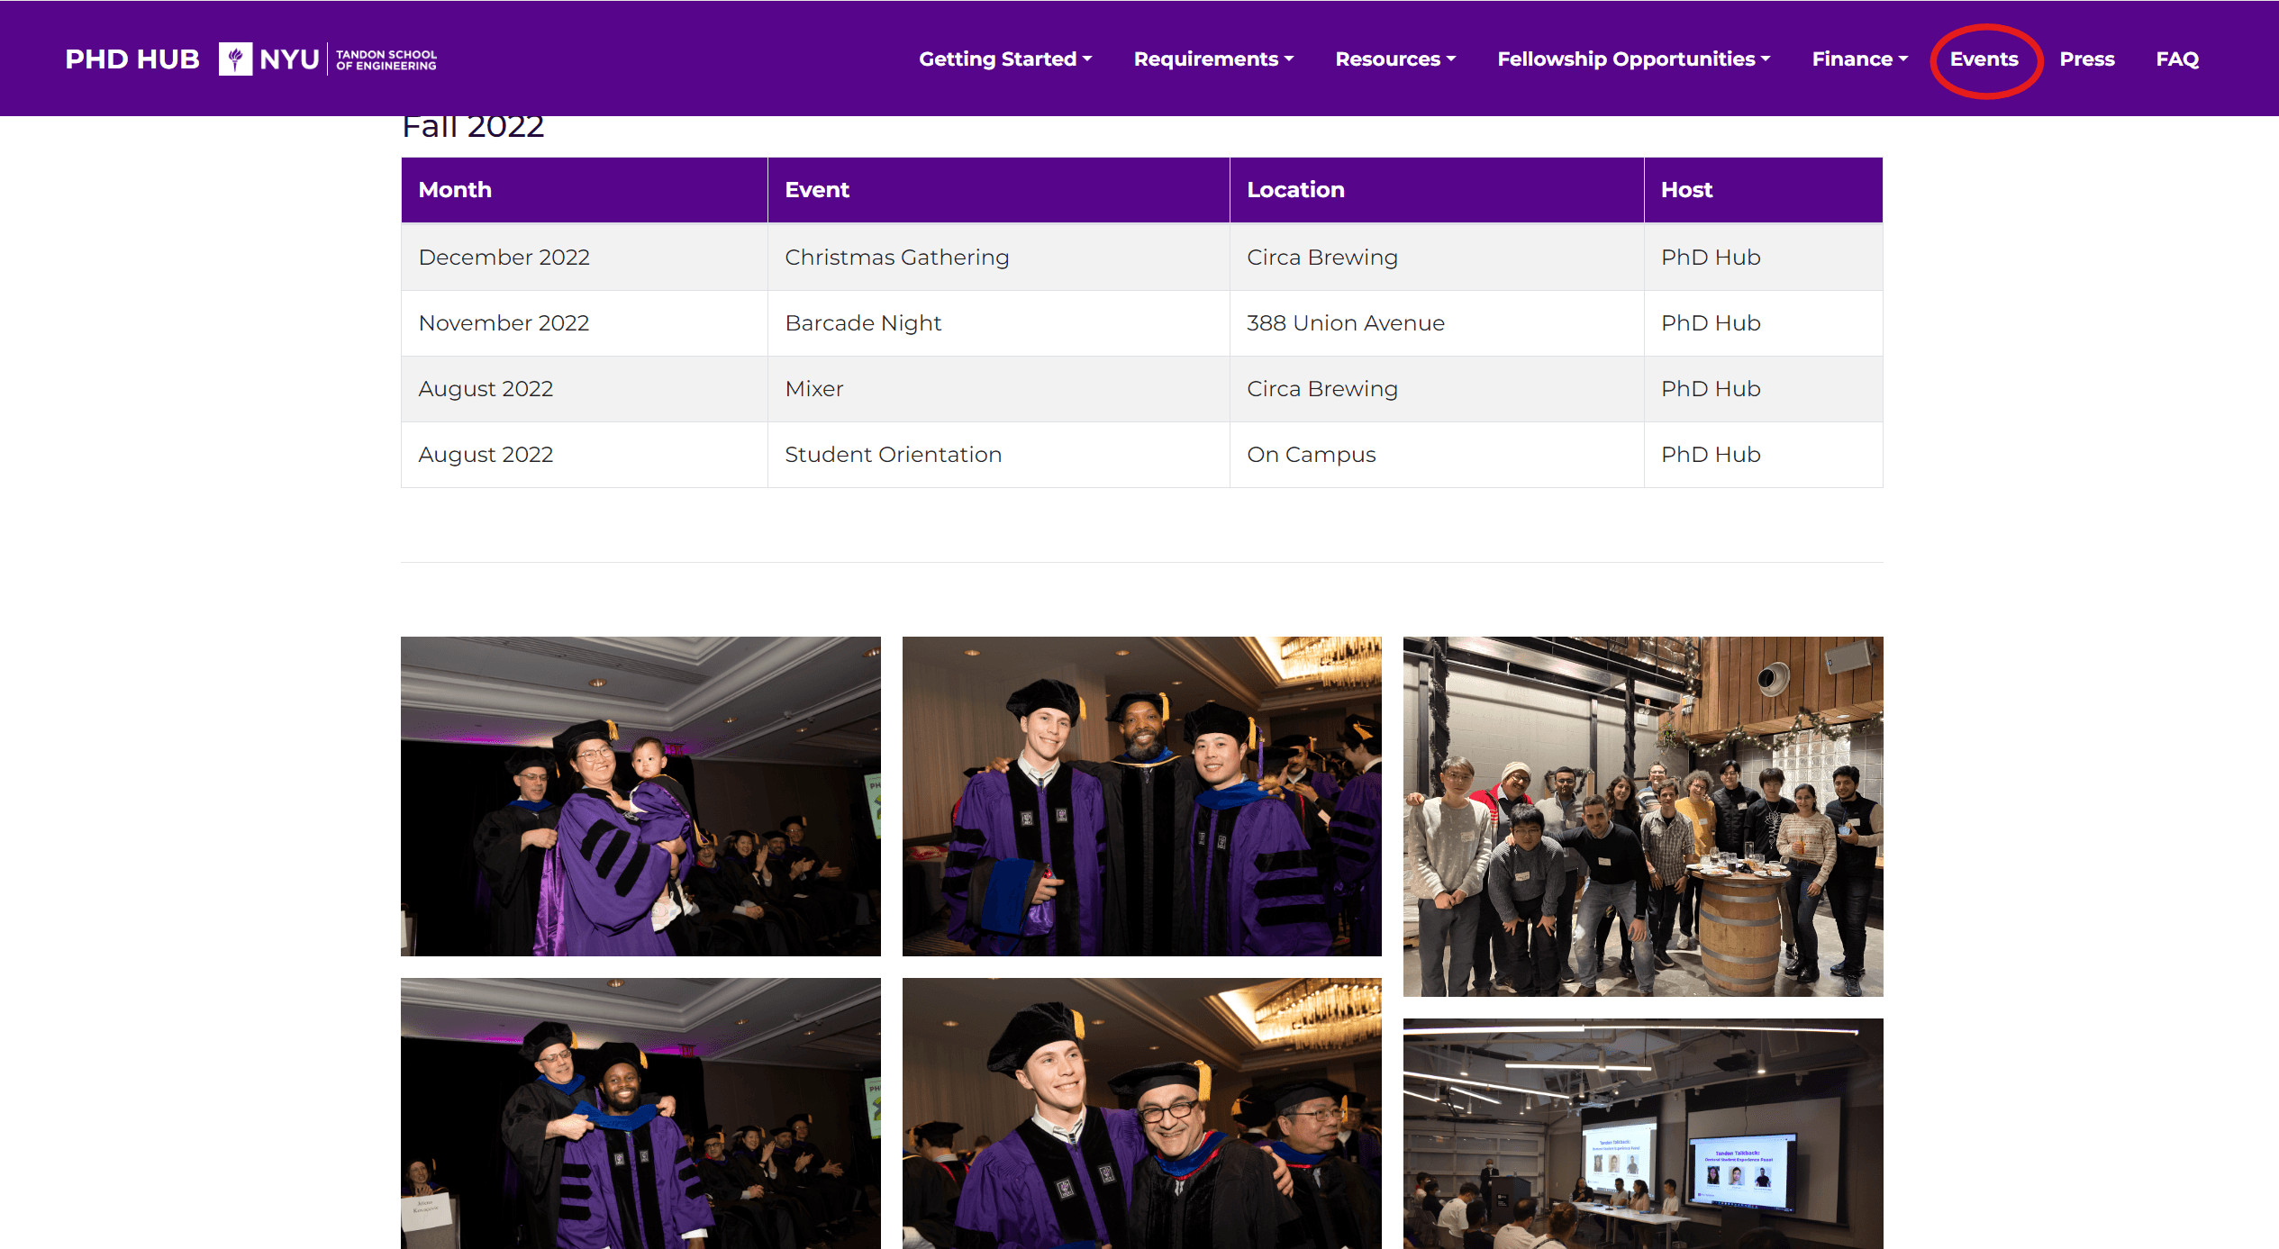Open the Finance dropdown menu
The image size is (2279, 1249).
1859,59
